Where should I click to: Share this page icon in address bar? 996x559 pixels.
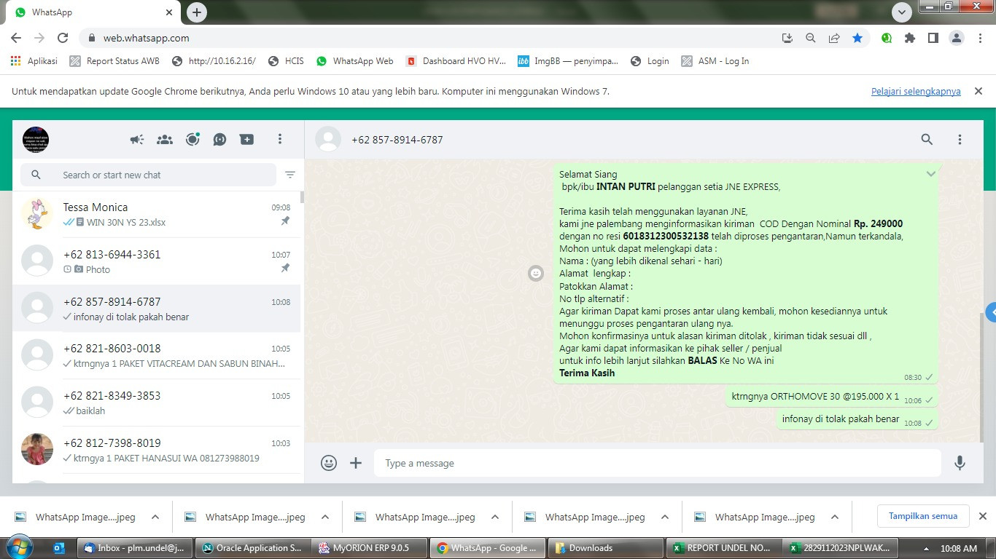[x=834, y=38]
